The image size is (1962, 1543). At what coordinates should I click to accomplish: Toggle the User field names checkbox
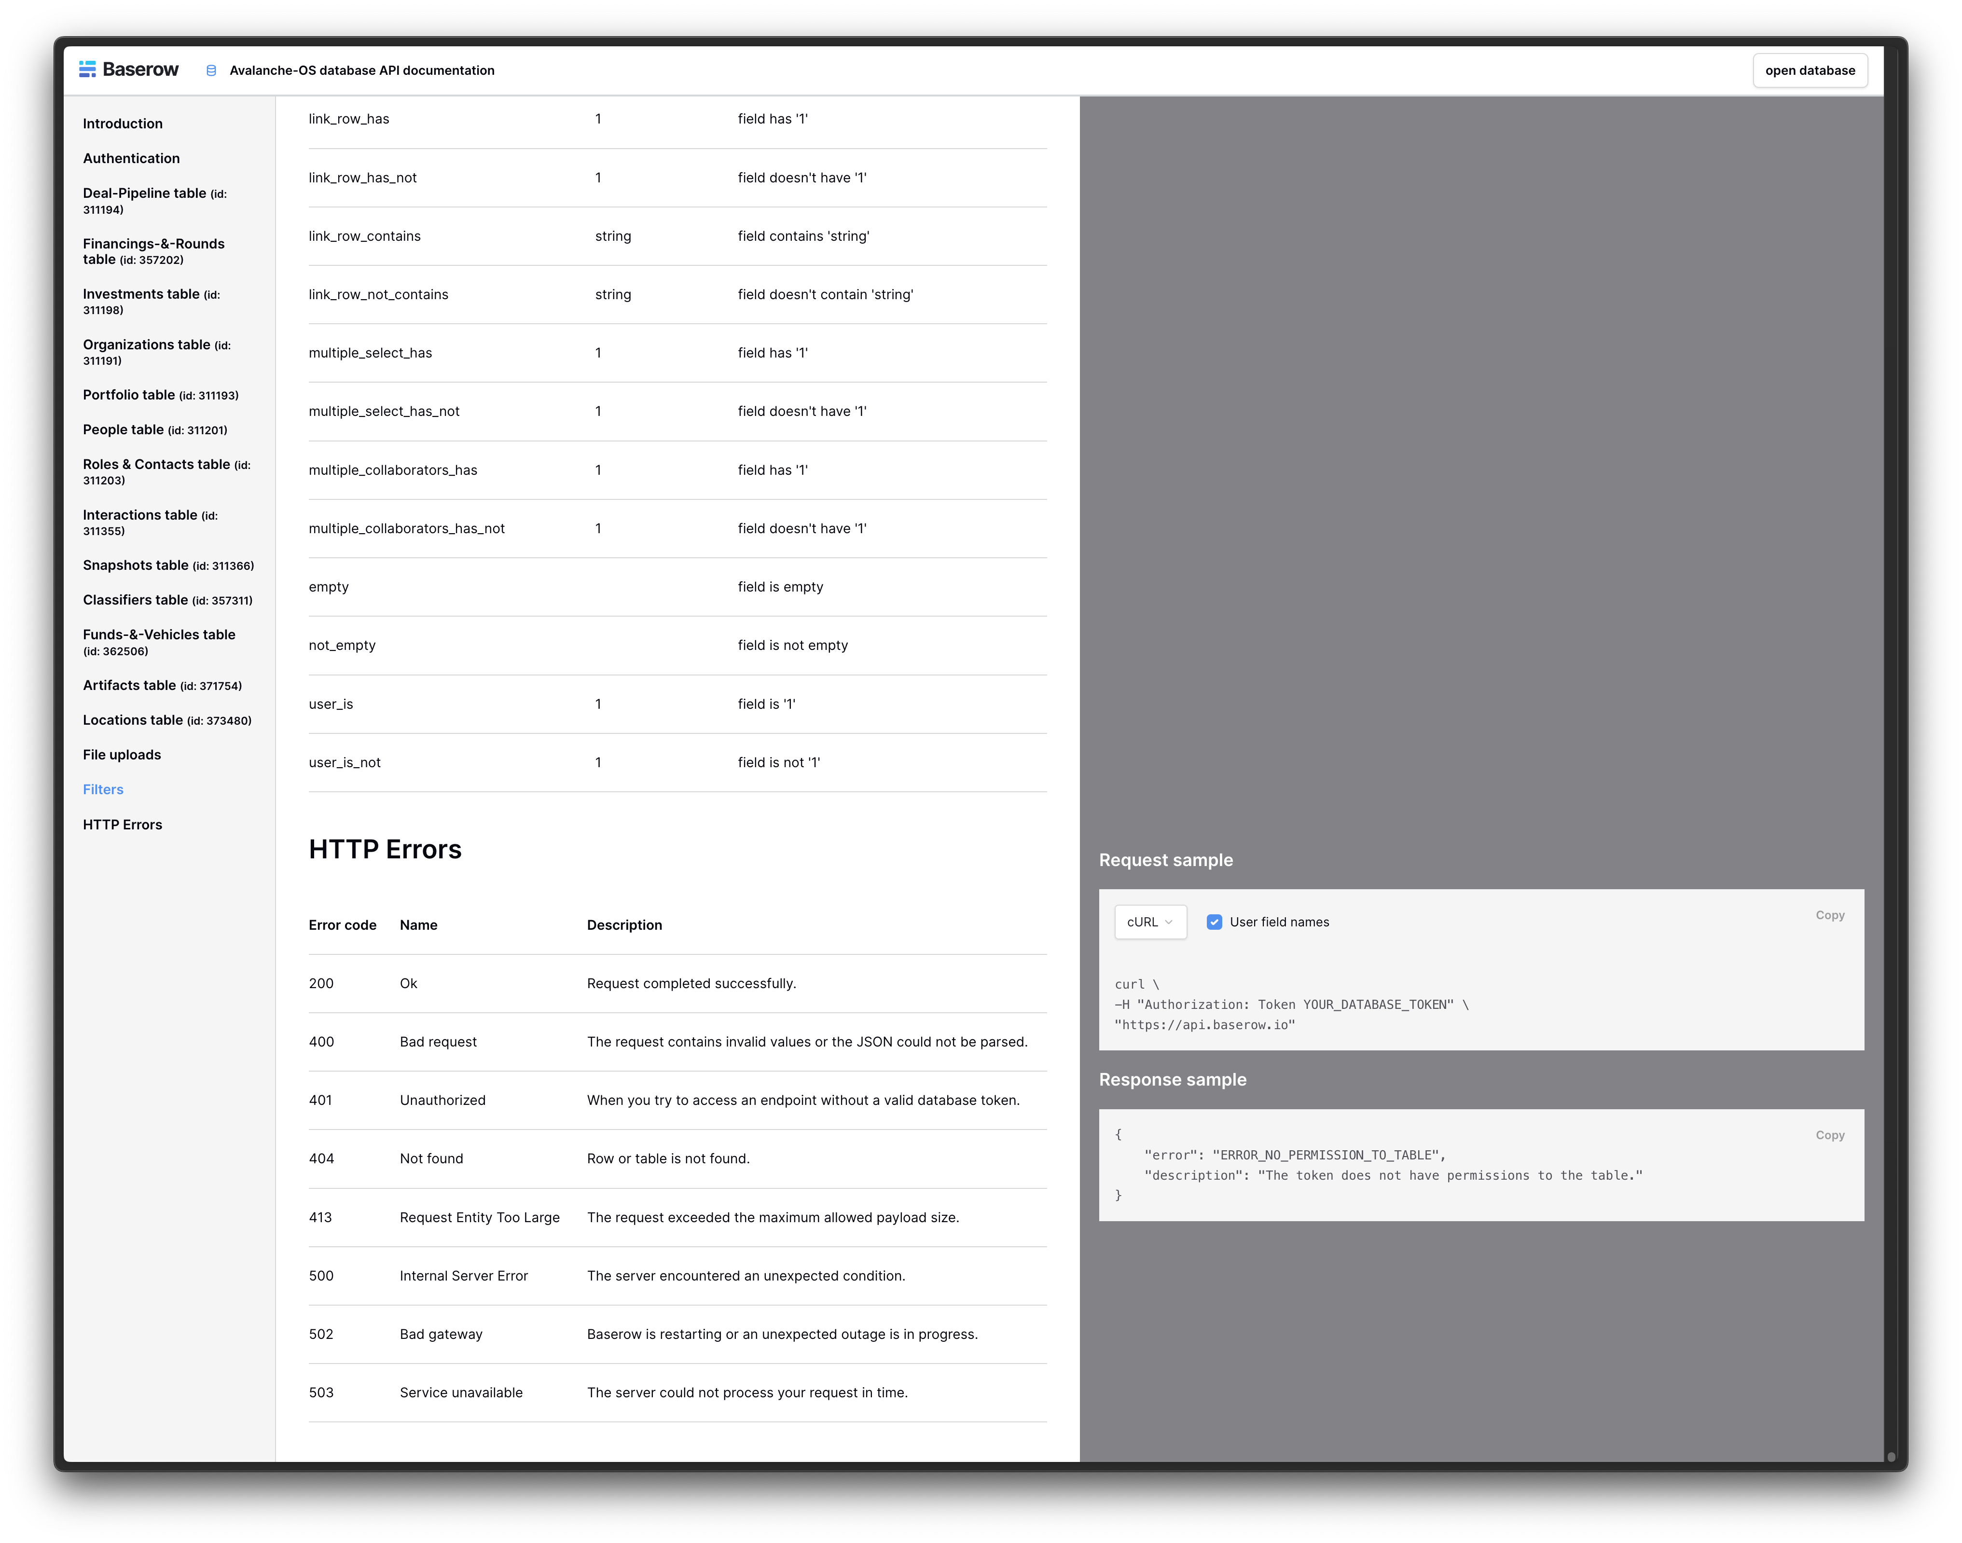point(1214,923)
